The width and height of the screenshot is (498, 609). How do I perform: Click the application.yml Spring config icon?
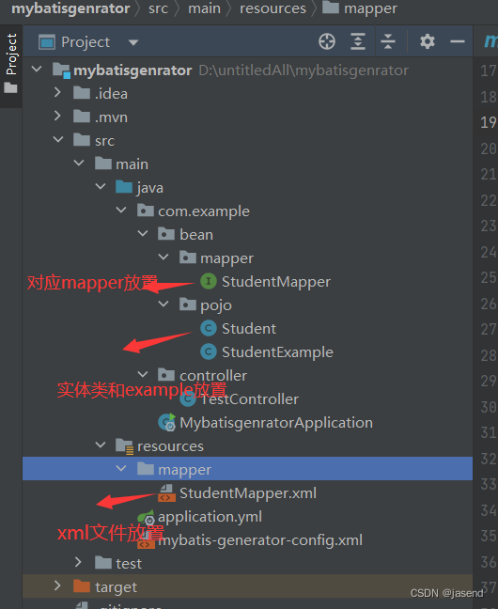tap(146, 517)
